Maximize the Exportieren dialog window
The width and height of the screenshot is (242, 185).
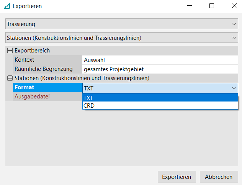coord(211,6)
